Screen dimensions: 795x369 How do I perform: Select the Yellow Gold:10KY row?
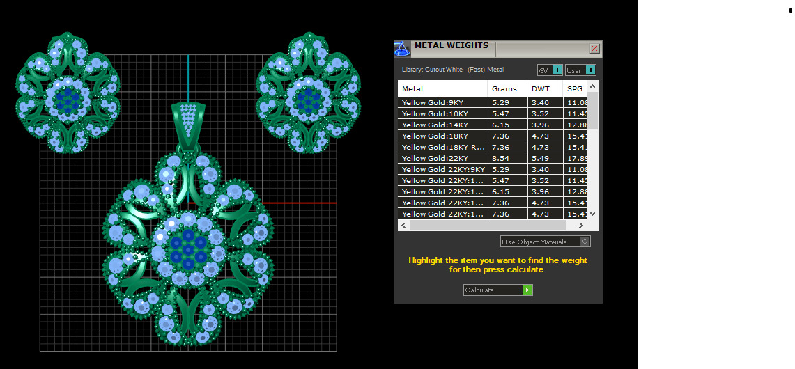(x=493, y=113)
